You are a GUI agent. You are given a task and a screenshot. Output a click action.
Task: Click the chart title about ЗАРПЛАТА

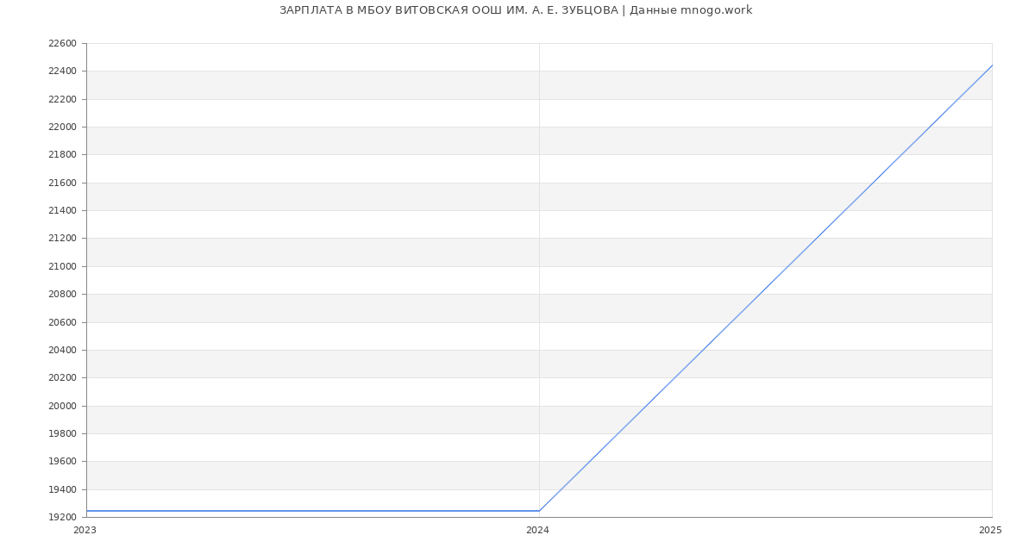point(516,10)
